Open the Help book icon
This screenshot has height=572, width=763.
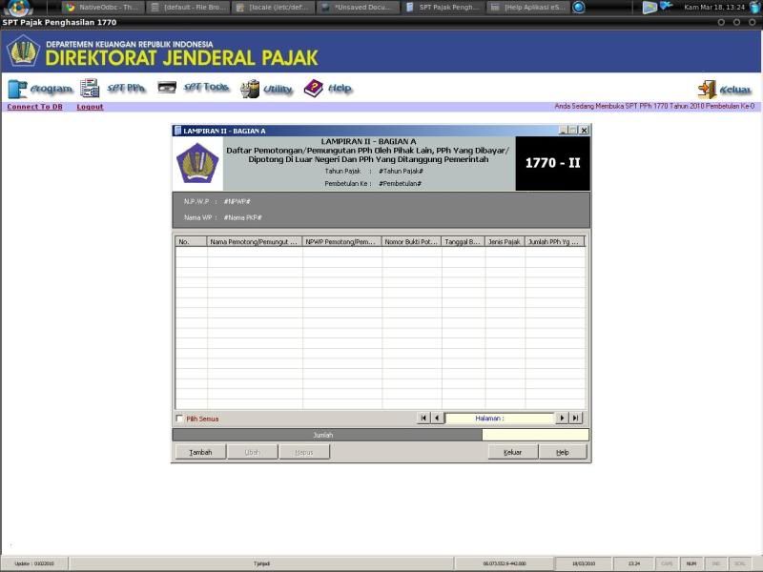coord(313,88)
